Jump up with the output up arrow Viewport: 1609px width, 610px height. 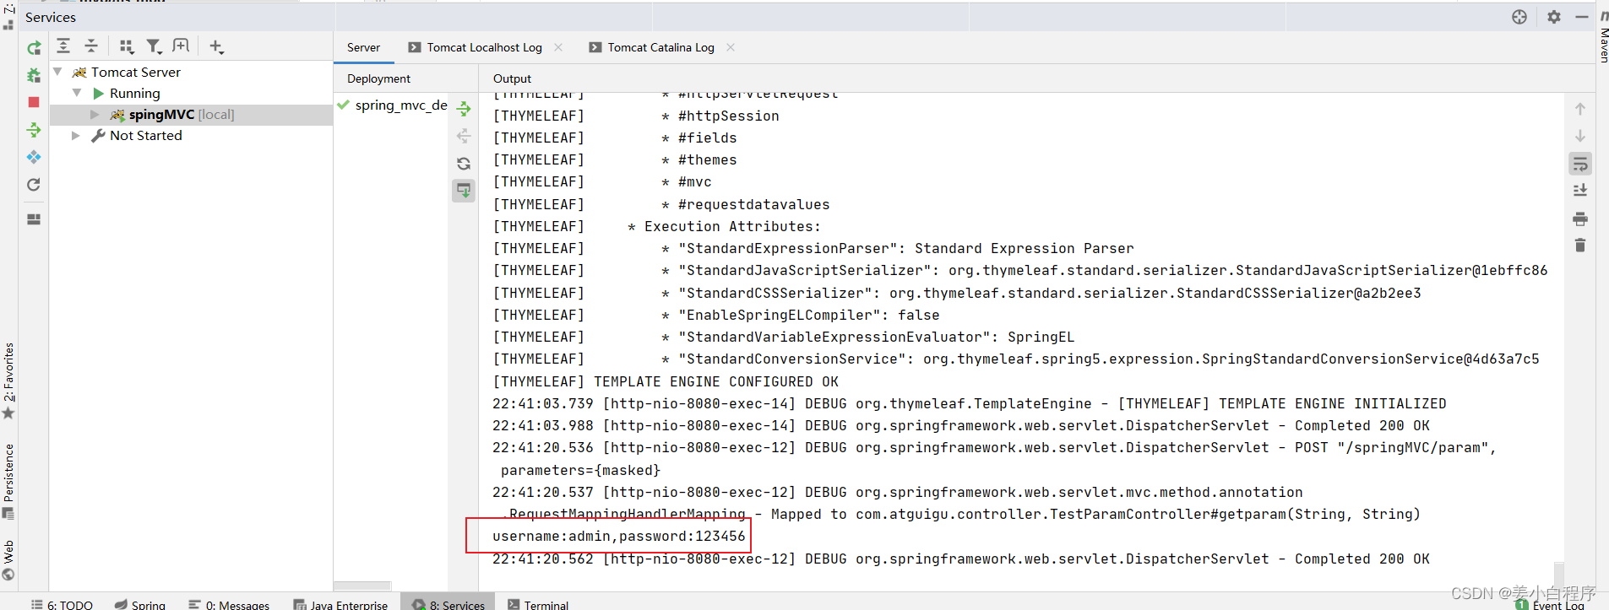point(1580,109)
